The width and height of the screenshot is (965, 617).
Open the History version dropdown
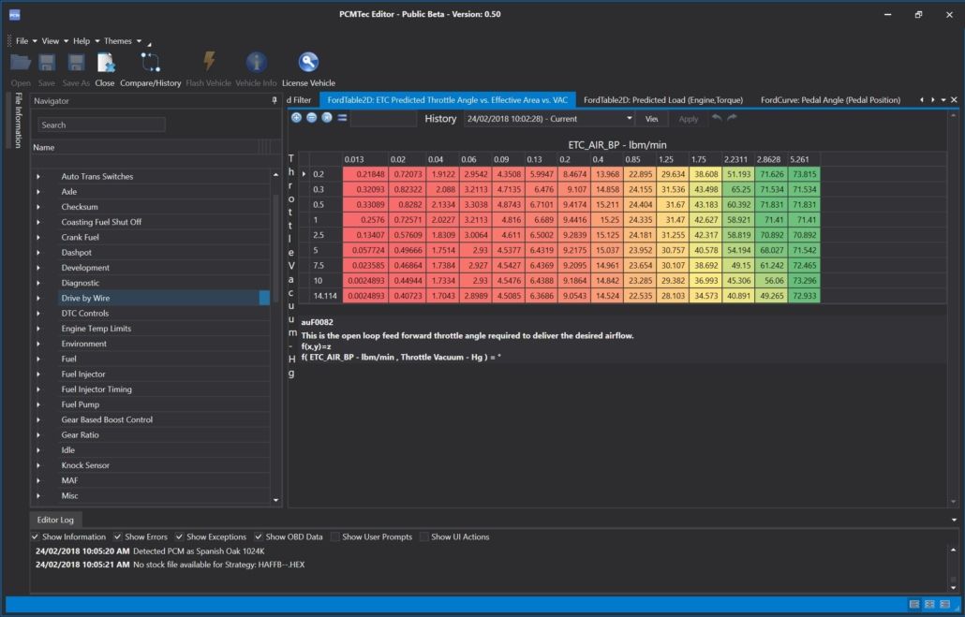click(x=629, y=118)
